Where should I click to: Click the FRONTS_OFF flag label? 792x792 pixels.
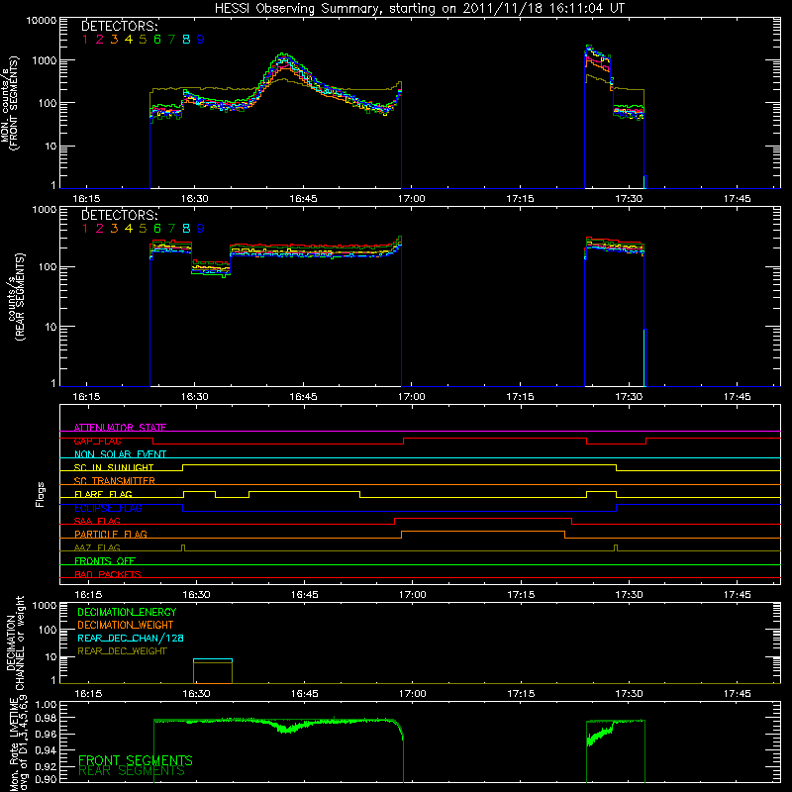pyautogui.click(x=105, y=560)
